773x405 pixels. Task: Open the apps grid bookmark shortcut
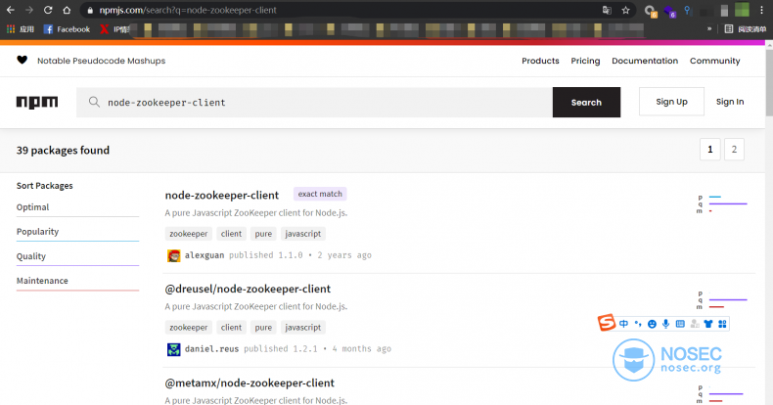(x=20, y=29)
